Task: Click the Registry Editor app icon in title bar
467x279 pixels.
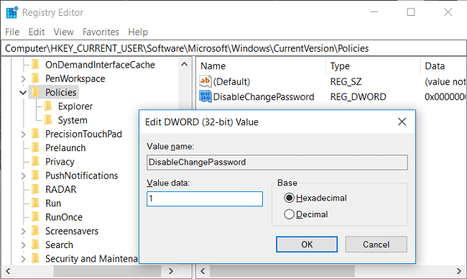Action: (12, 12)
